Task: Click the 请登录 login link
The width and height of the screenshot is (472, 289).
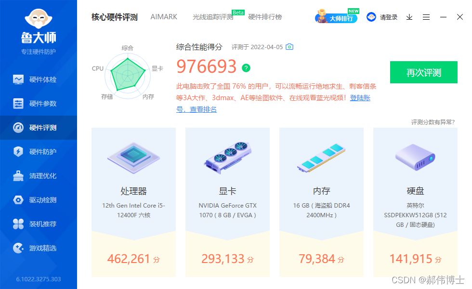Action: [x=389, y=17]
